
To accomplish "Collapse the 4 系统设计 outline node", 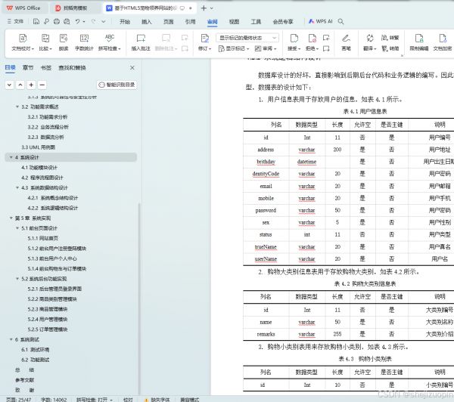I will point(11,157).
